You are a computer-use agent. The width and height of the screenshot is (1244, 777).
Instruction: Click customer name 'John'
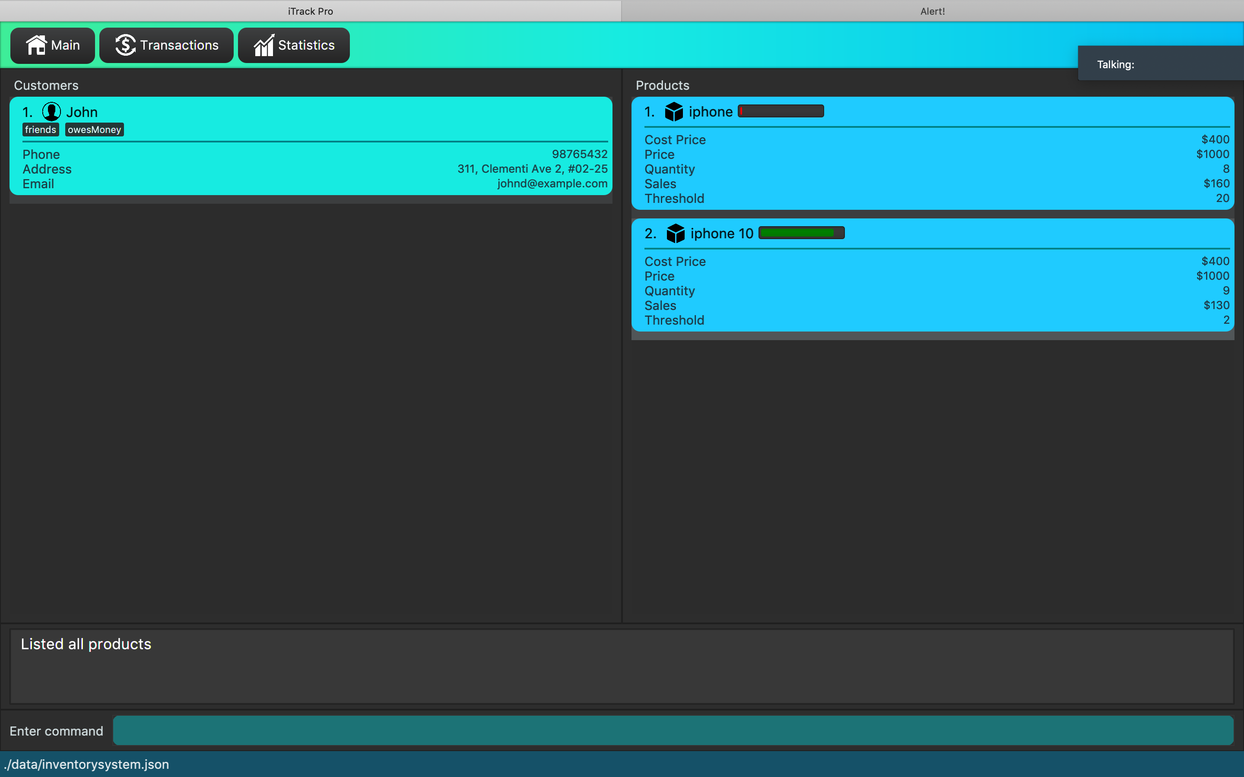pyautogui.click(x=82, y=112)
